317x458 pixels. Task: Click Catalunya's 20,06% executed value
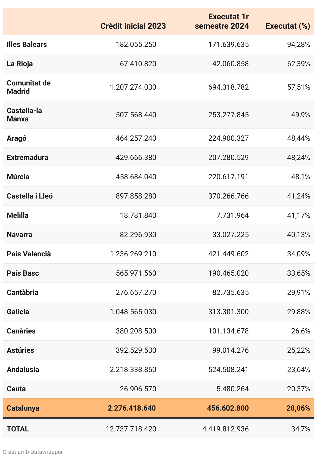coord(298,408)
